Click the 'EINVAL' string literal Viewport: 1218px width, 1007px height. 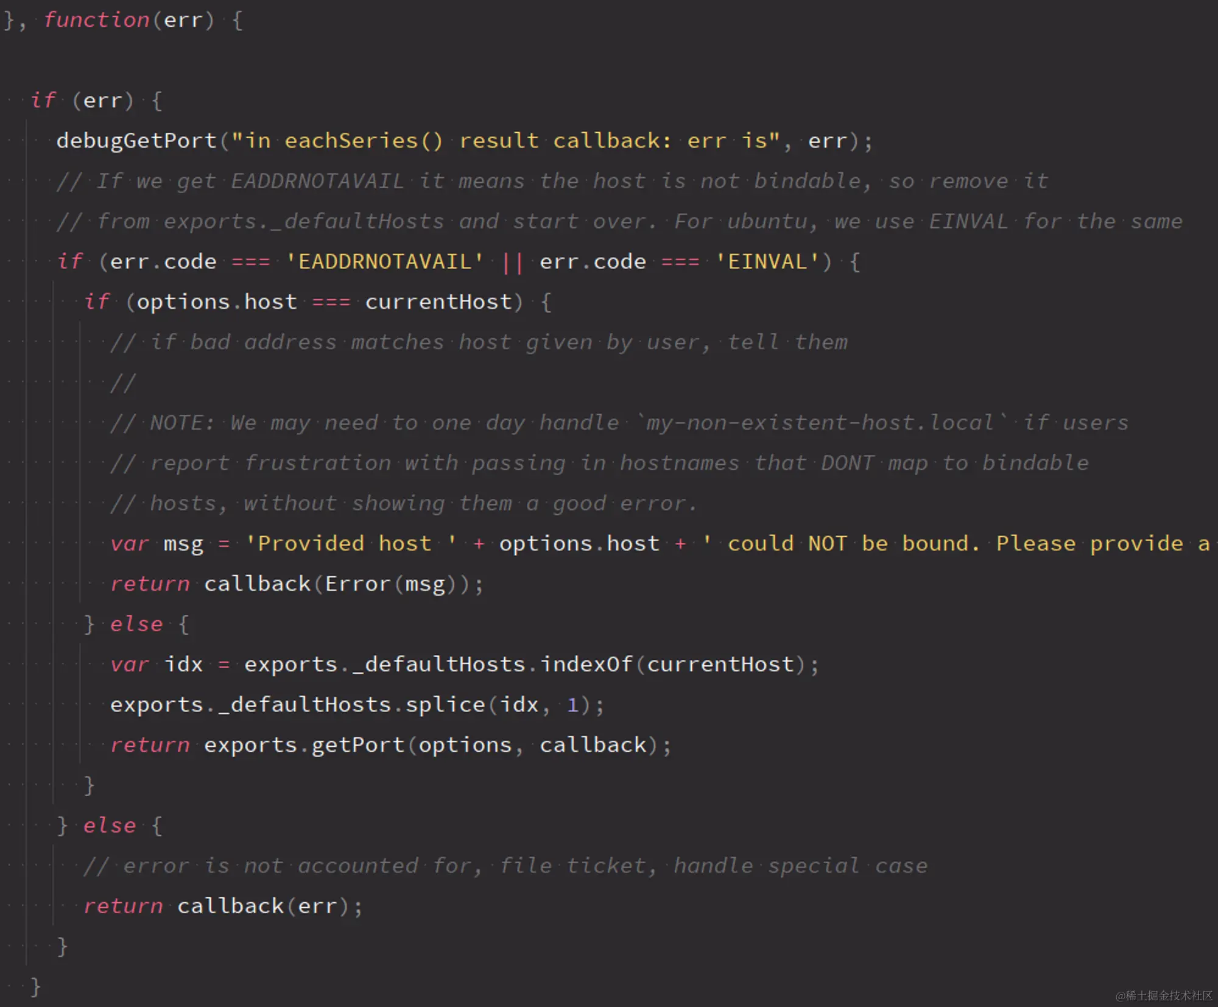point(767,261)
